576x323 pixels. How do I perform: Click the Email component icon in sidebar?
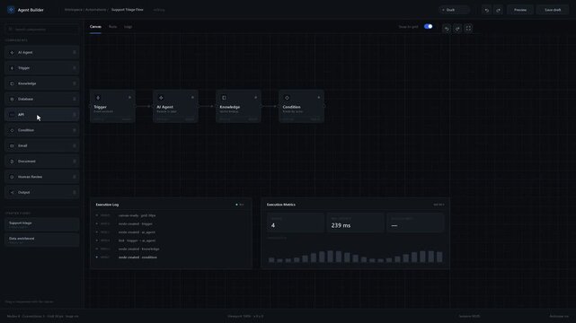click(x=12, y=145)
